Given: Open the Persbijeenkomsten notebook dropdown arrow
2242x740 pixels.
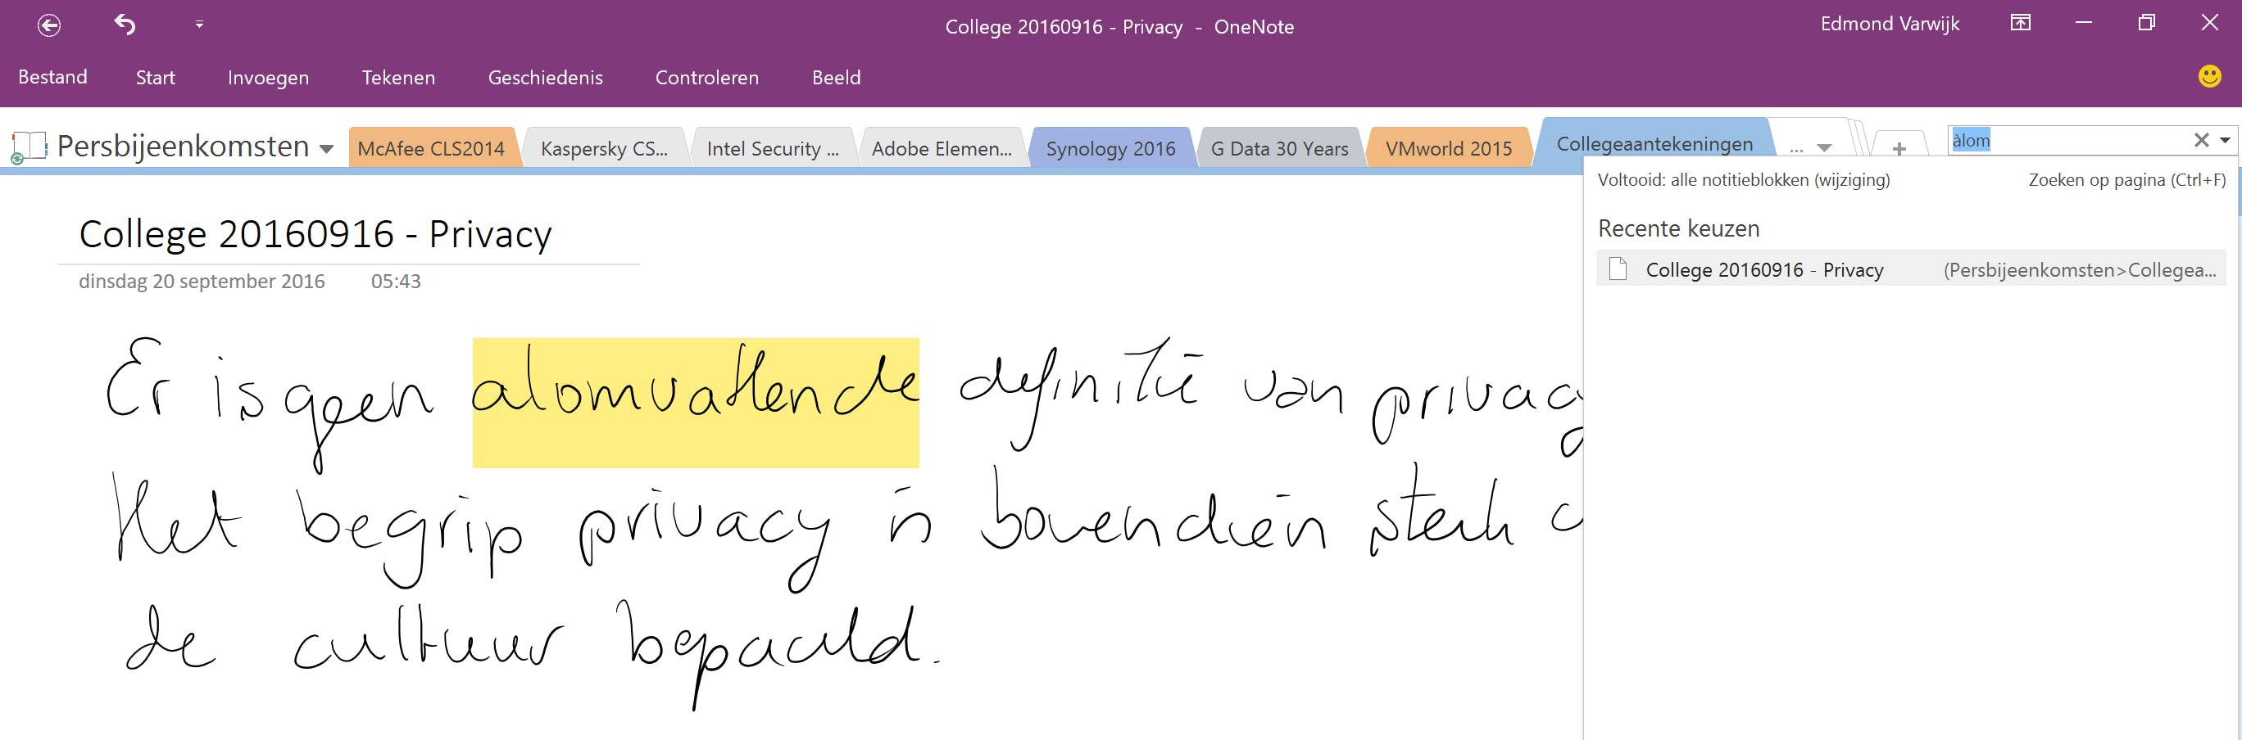Looking at the screenshot, I should (325, 149).
